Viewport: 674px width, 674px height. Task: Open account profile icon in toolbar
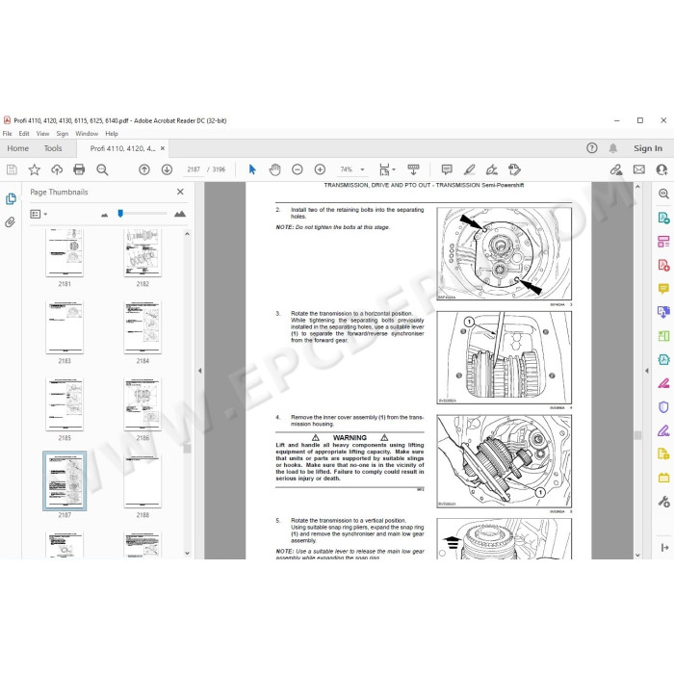point(661,169)
